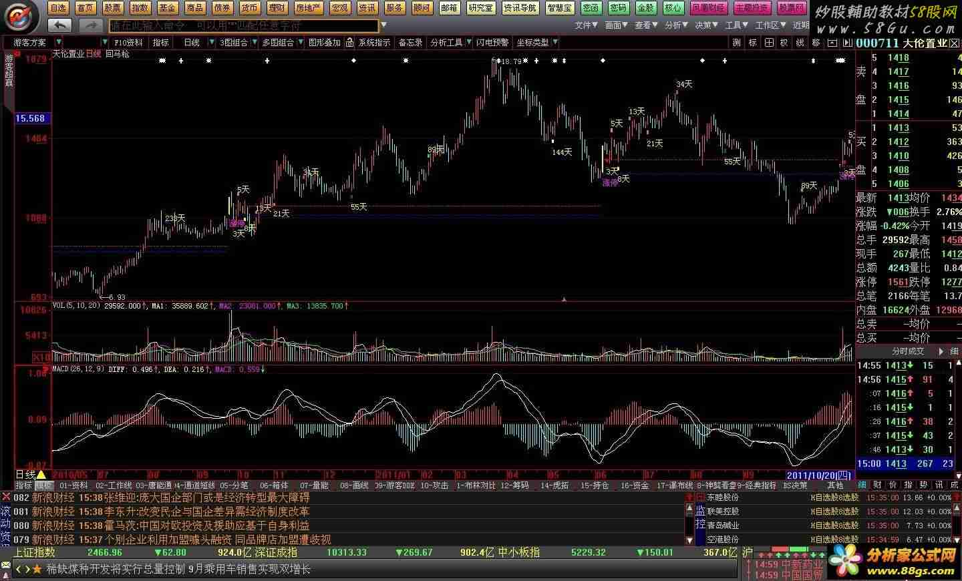Screen dimensions: 962x581
Task: Click the back arrow navigation button
Action: (60, 25)
